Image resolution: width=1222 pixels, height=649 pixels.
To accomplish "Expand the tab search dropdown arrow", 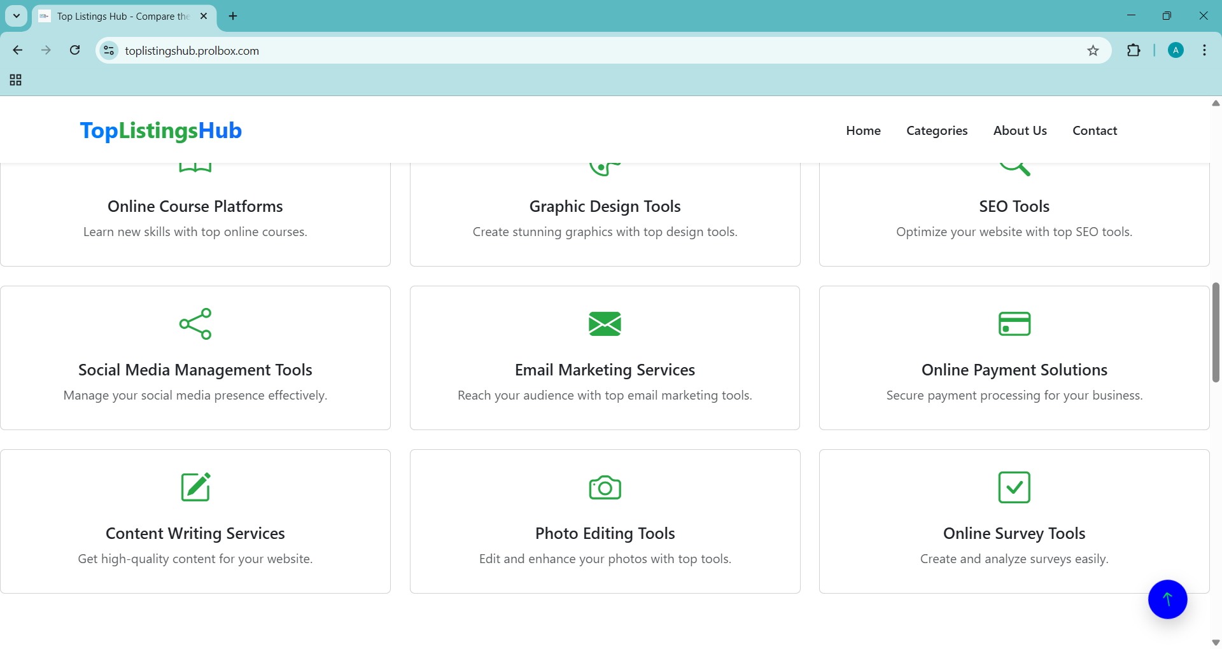I will (17, 16).
